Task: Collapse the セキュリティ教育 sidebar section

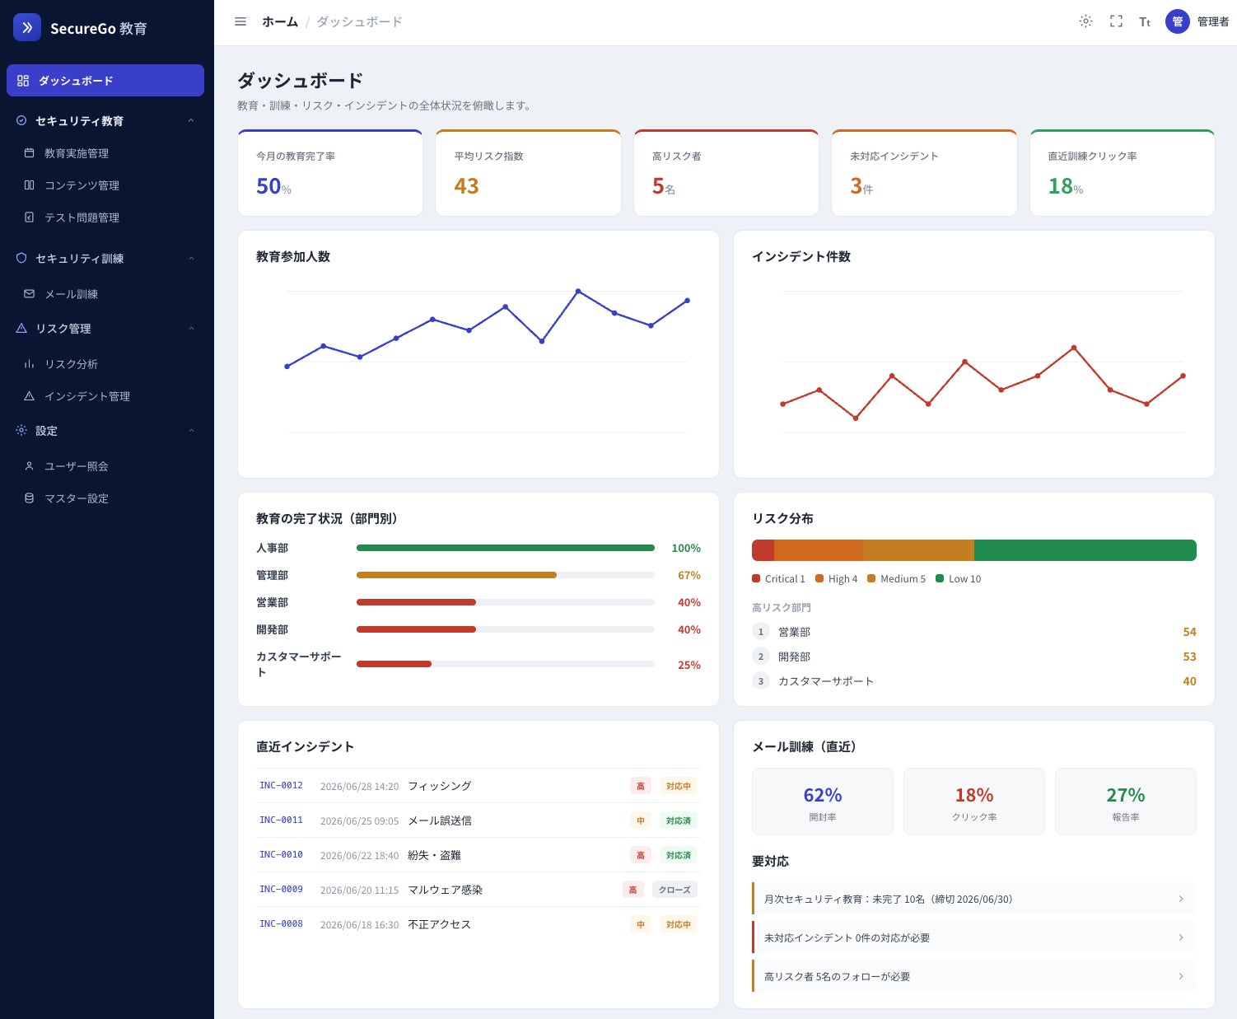Action: (191, 121)
